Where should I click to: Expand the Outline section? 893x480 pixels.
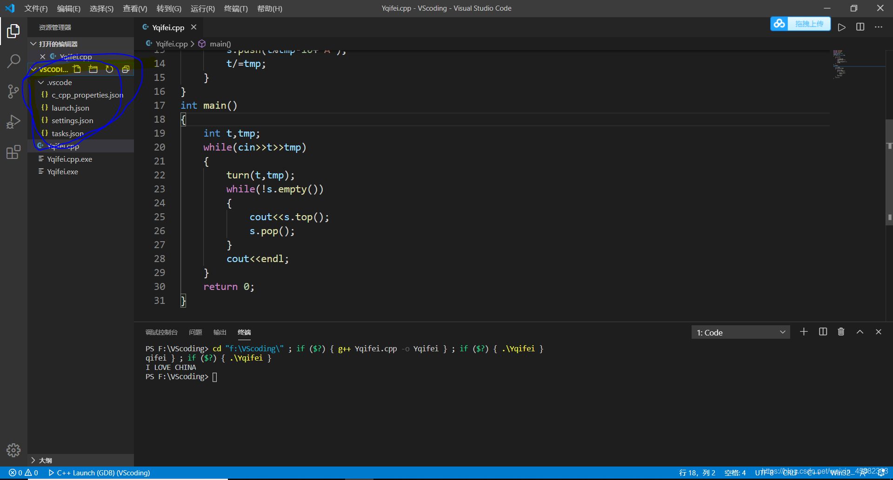click(x=81, y=460)
